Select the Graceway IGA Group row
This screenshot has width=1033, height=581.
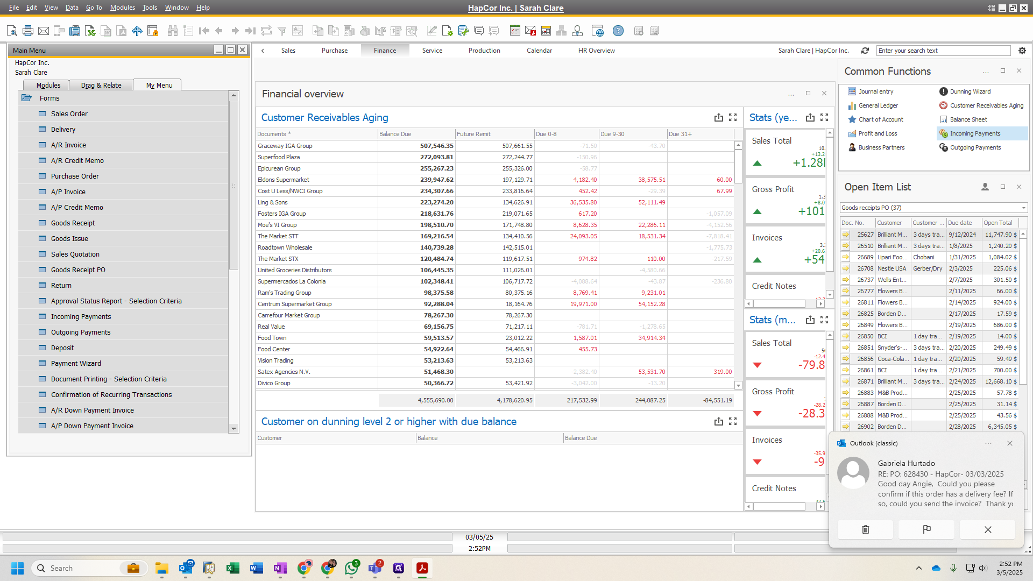point(495,146)
